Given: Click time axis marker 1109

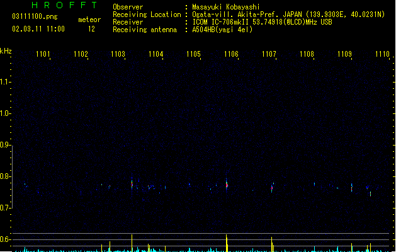Looking at the screenshot, I should 345,54.
